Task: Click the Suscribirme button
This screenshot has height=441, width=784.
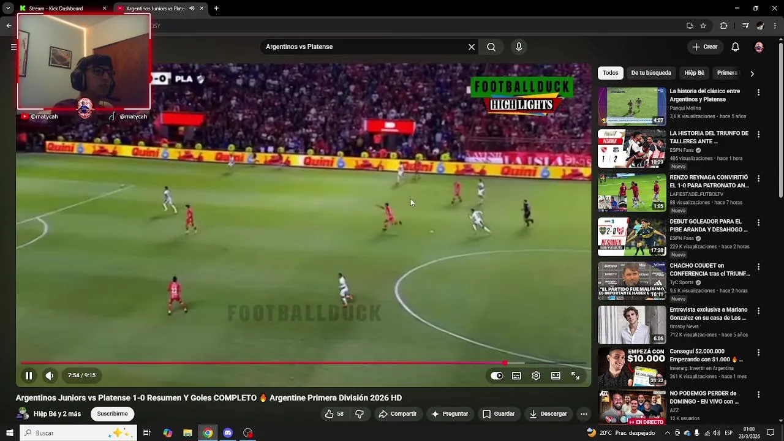Action: click(x=112, y=414)
